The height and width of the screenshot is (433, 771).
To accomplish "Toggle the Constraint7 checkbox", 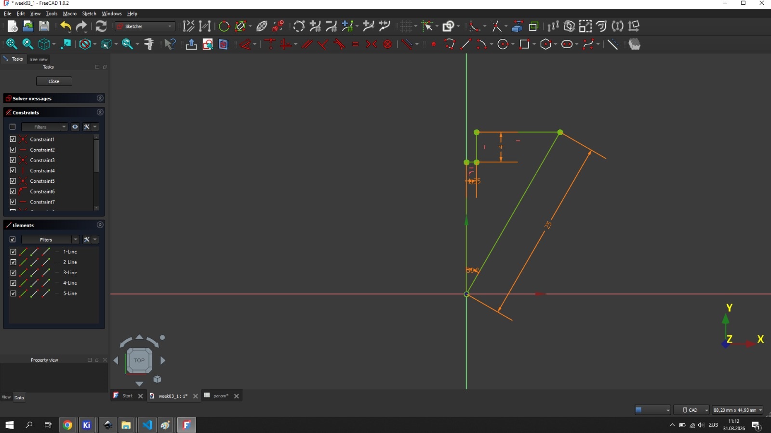I will click(x=13, y=202).
